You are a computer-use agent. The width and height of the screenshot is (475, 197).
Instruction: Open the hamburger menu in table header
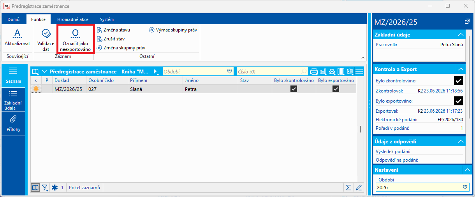coord(359,71)
